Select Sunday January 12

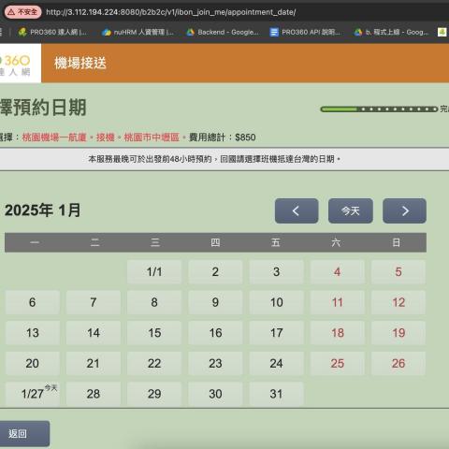click(x=398, y=302)
